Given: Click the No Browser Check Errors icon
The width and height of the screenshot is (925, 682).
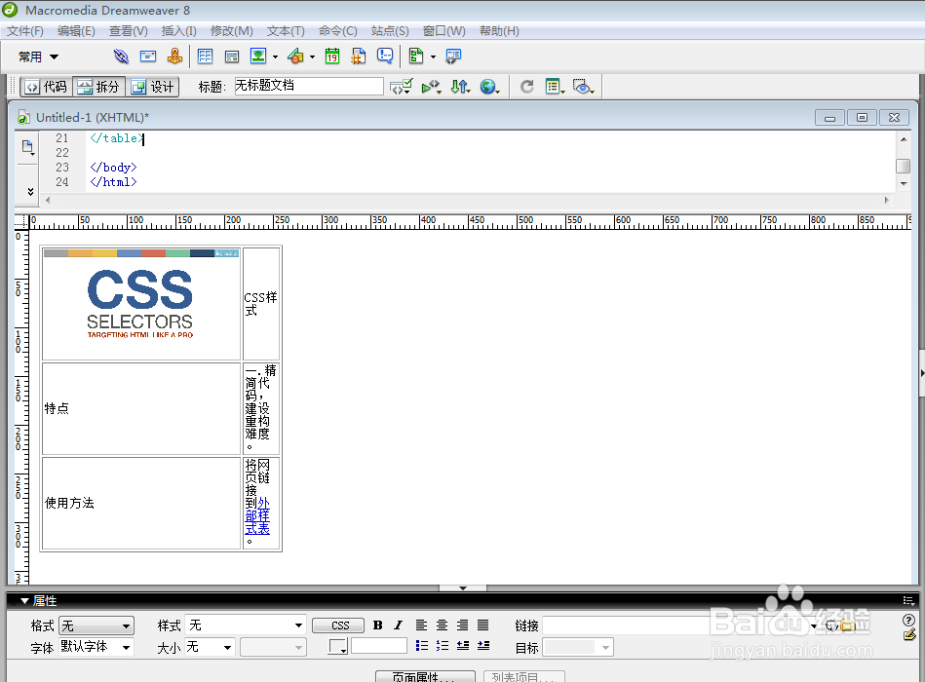Looking at the screenshot, I should click(402, 88).
